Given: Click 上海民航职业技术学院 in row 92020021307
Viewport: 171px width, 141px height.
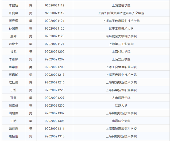Looking at the screenshot, I should (121, 113).
